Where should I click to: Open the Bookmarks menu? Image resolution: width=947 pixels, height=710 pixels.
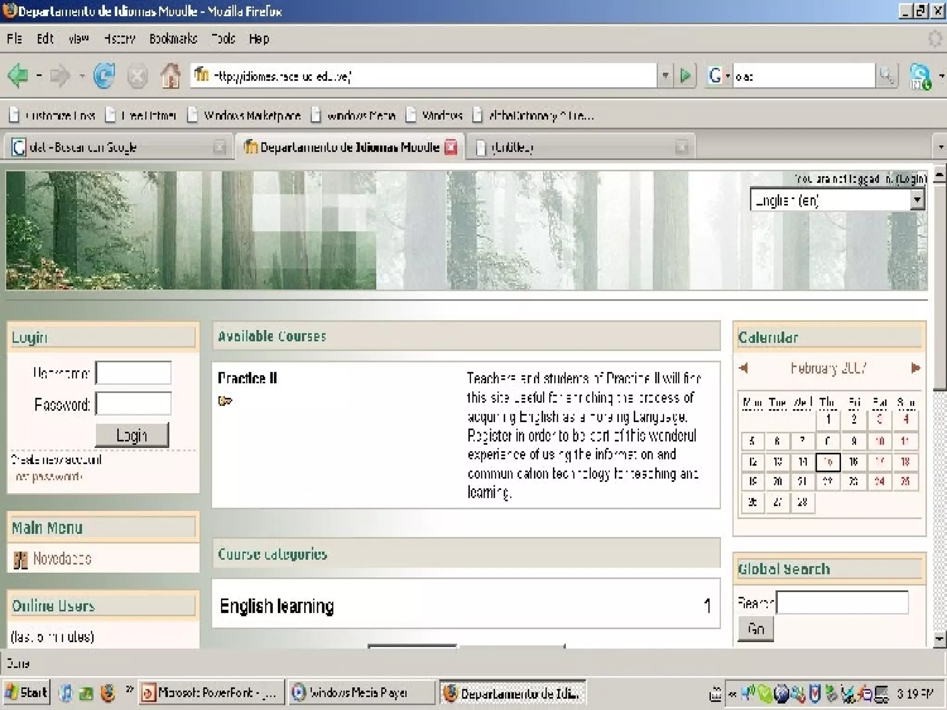(x=173, y=39)
